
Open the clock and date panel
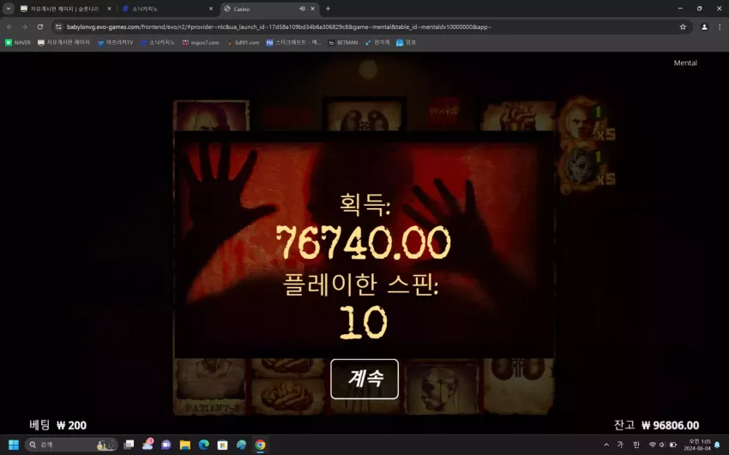(x=697, y=445)
